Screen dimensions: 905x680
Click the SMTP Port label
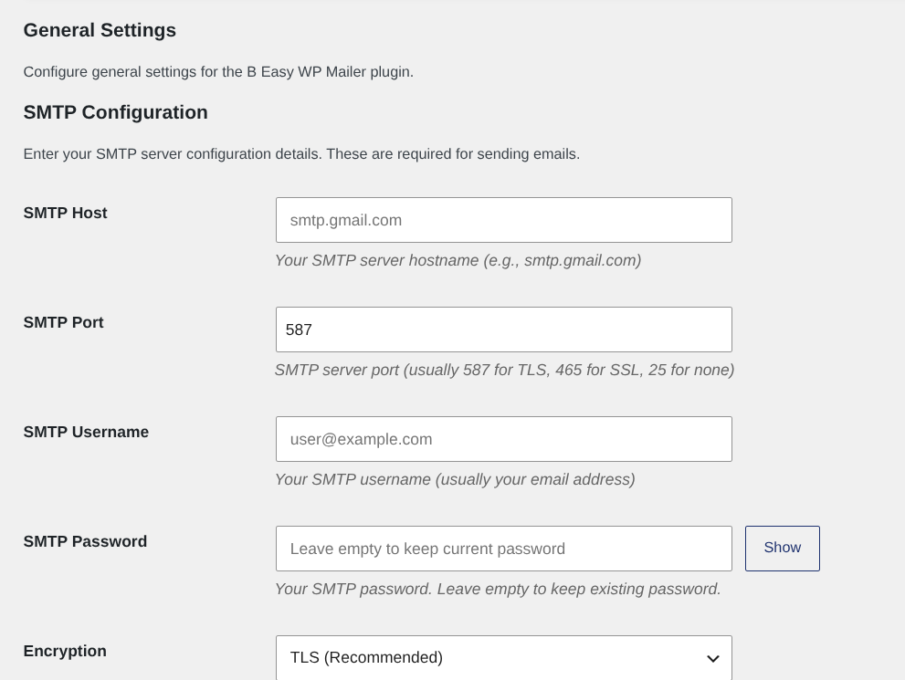tap(64, 322)
